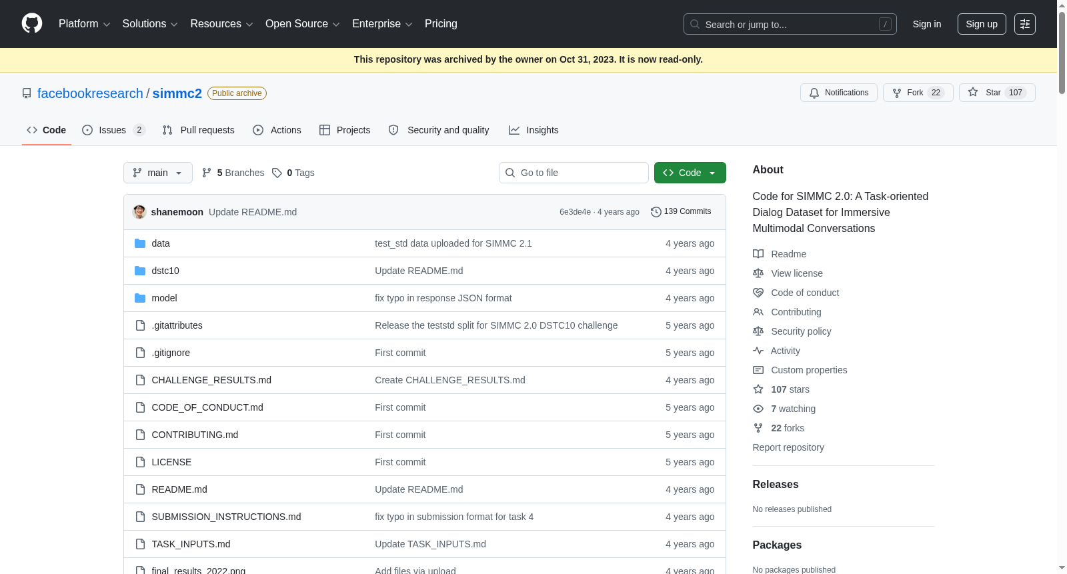Viewport: 1067px width, 574px height.
Task: Click the Sign in link
Action: click(927, 24)
